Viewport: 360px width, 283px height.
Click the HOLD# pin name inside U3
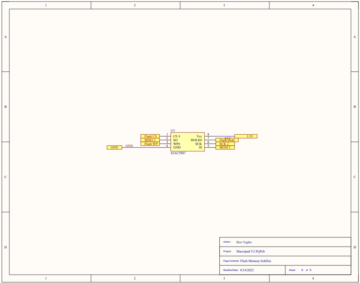(x=196, y=140)
